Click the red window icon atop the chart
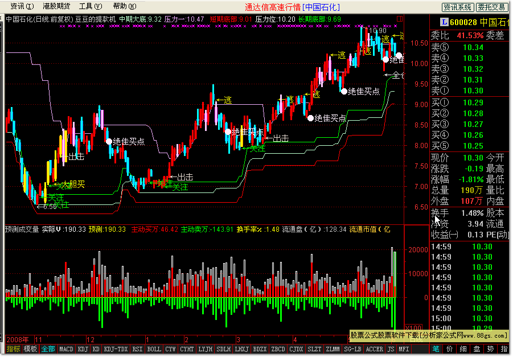 click(400, 19)
